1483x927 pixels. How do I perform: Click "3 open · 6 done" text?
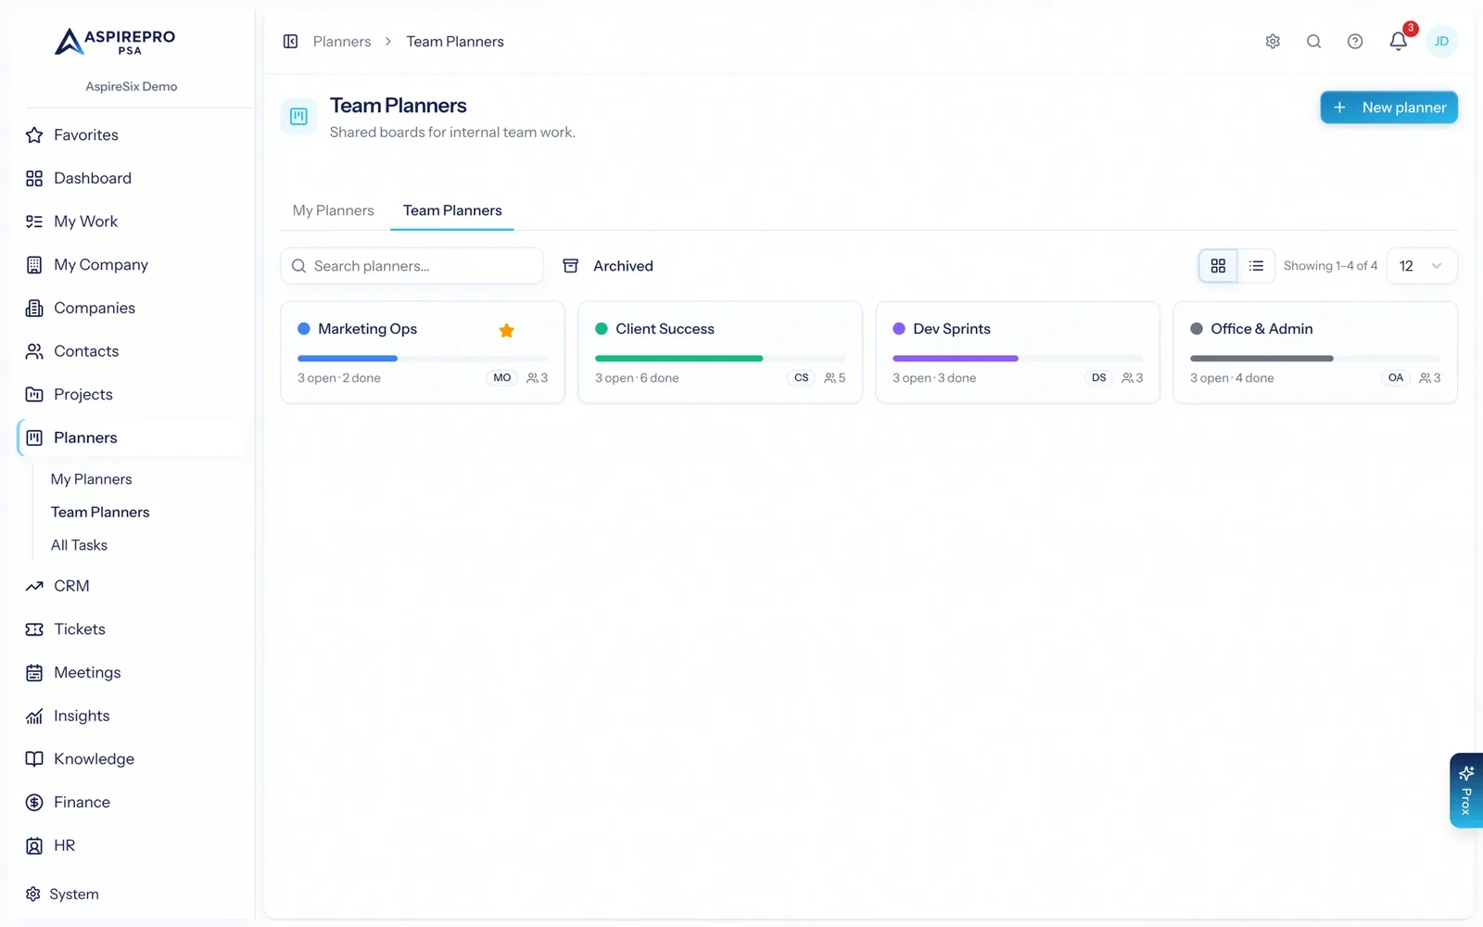(637, 378)
